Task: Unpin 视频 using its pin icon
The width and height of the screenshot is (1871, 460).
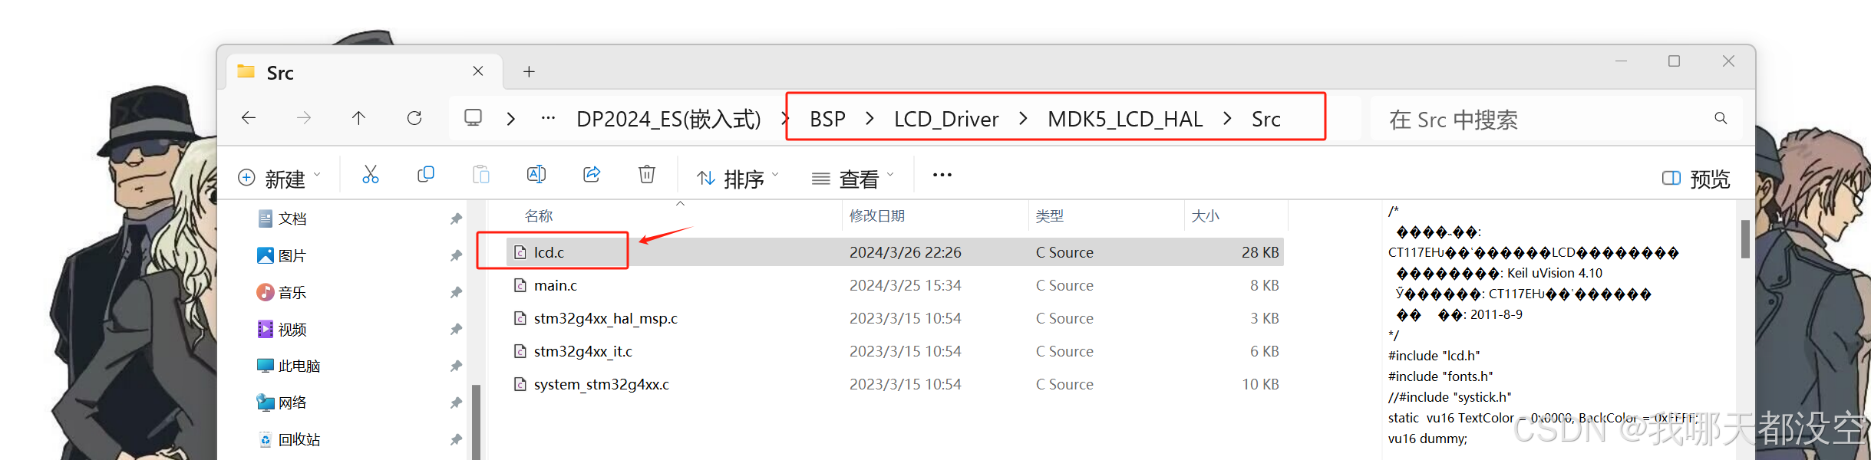Action: (x=456, y=330)
